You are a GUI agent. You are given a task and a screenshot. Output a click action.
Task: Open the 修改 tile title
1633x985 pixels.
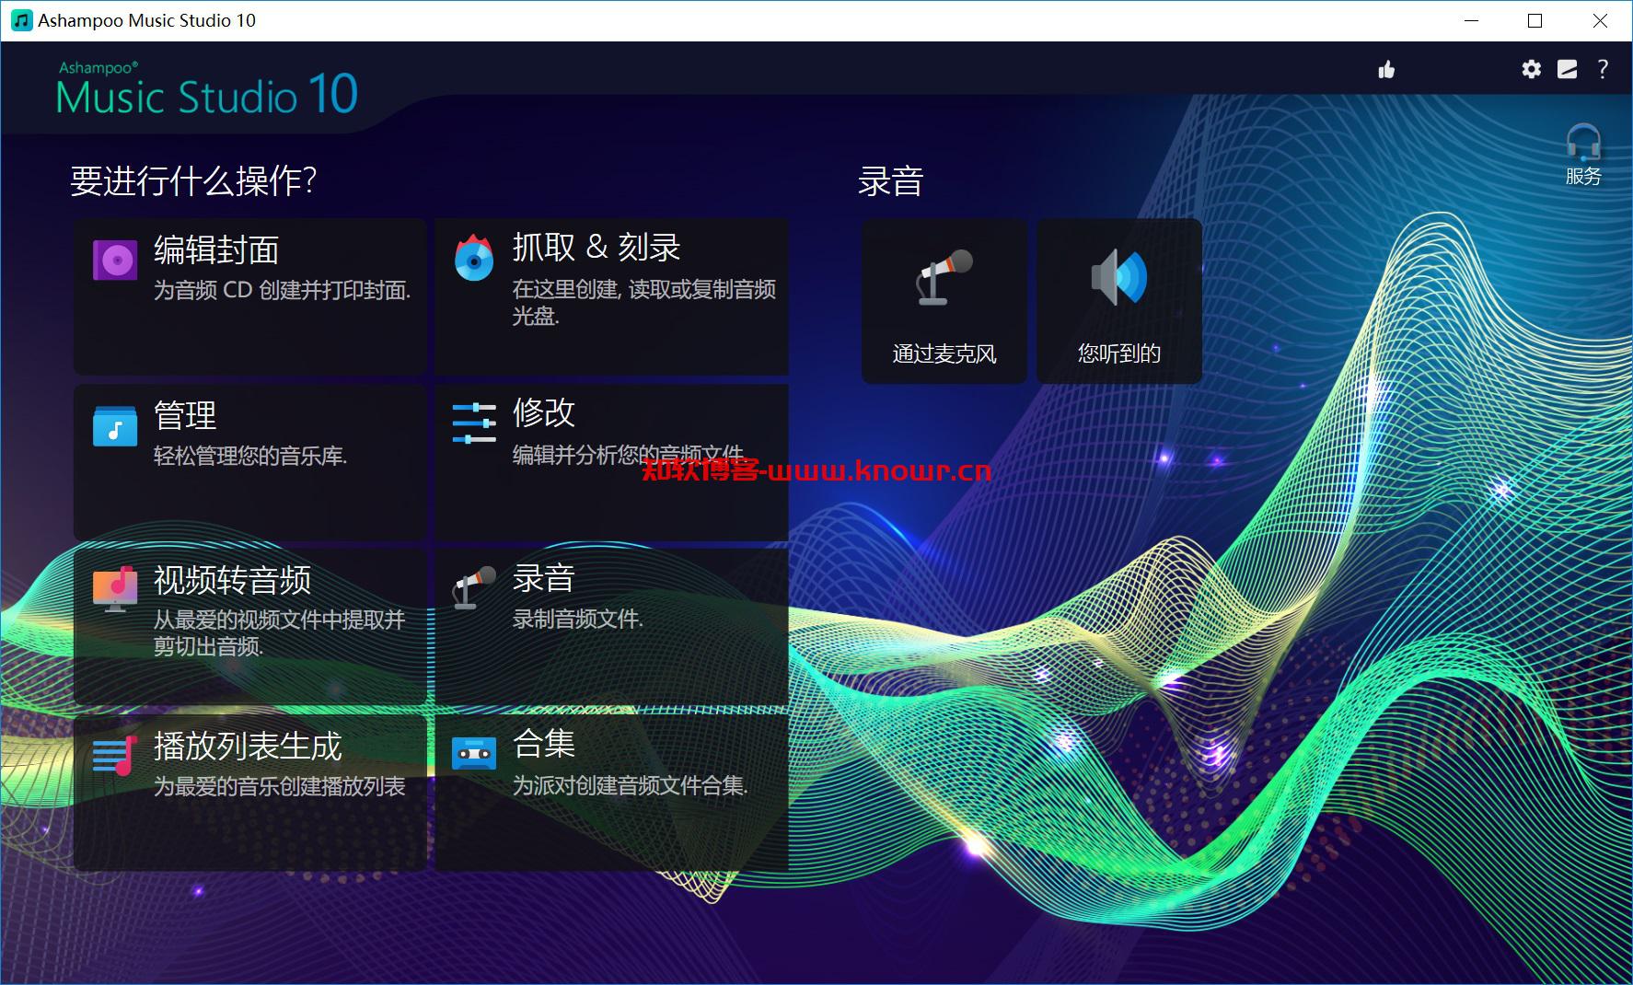tap(544, 412)
